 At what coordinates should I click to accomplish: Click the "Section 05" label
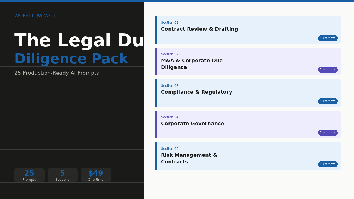[x=170, y=149]
